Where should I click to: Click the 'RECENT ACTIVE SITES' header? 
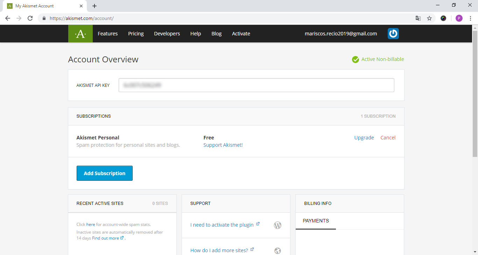100,204
